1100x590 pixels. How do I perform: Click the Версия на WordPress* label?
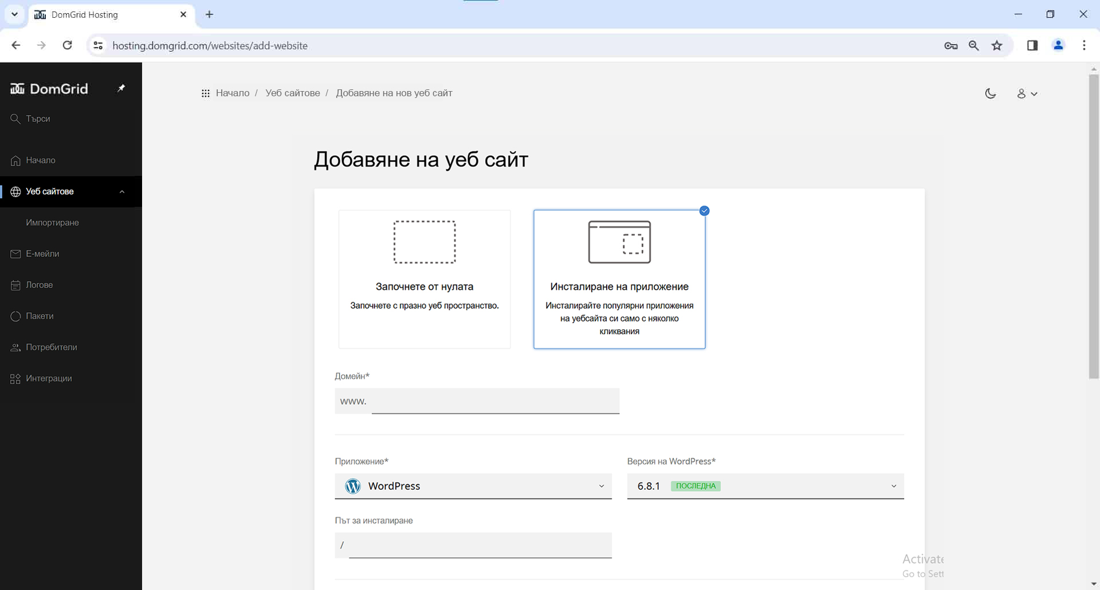(671, 462)
